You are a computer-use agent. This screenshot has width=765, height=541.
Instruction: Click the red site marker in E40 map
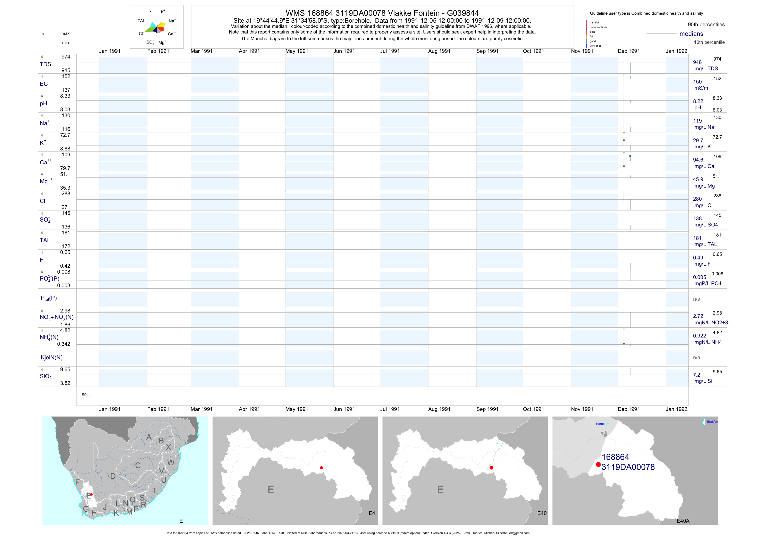[491, 468]
